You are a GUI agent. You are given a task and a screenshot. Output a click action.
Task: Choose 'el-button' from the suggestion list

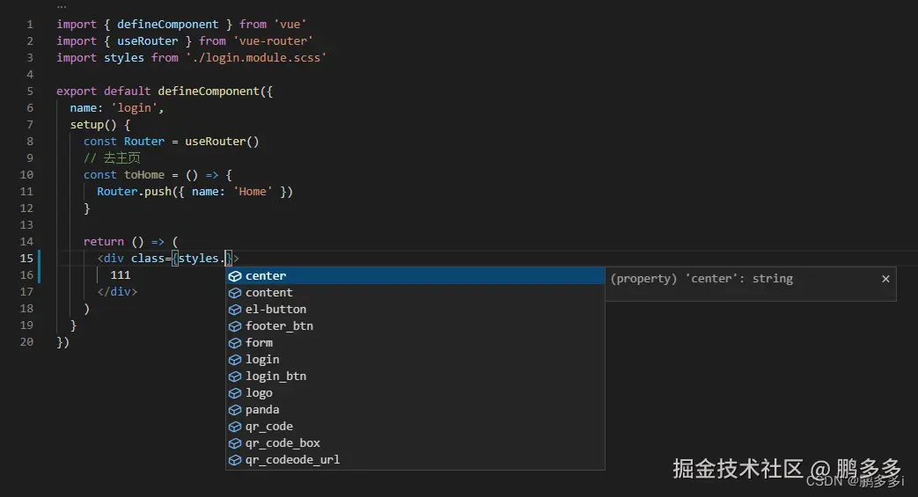(x=415, y=309)
